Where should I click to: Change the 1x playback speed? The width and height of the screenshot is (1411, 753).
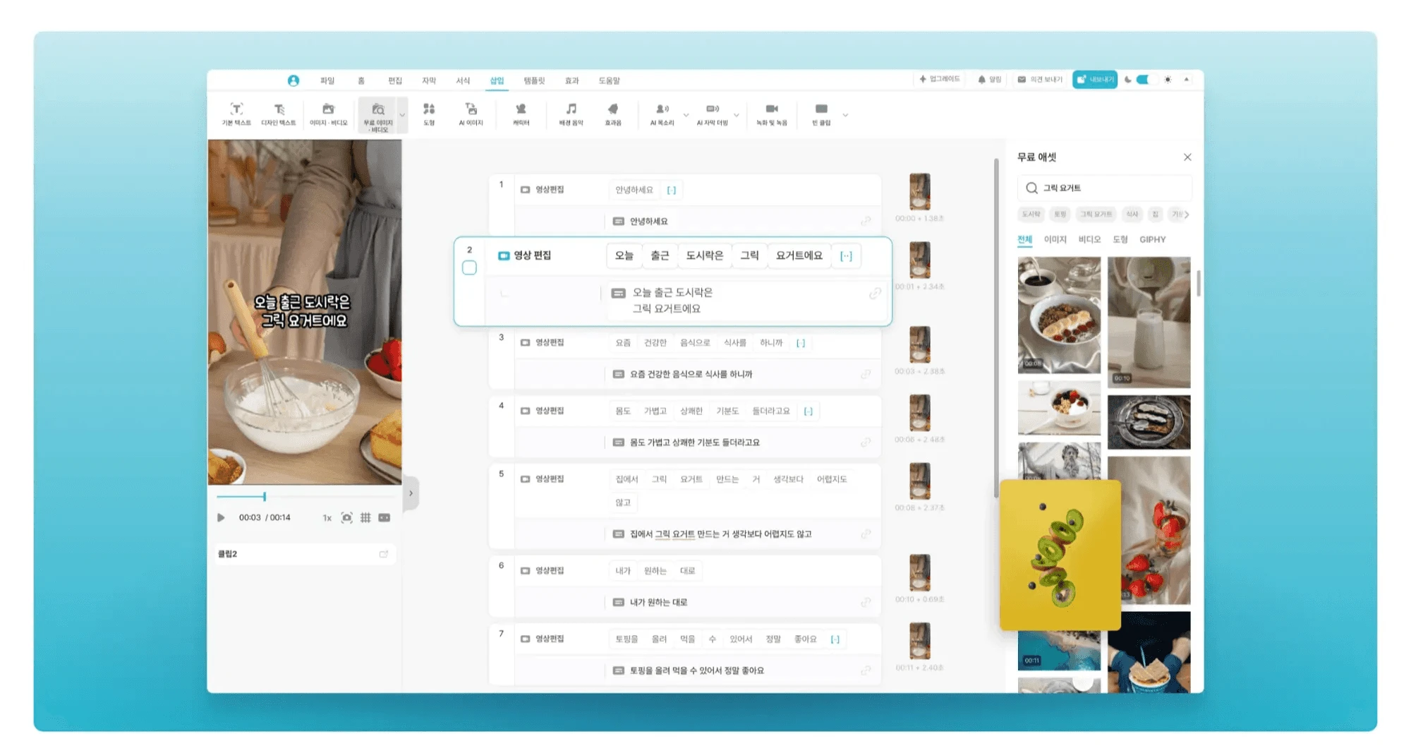[x=327, y=518]
